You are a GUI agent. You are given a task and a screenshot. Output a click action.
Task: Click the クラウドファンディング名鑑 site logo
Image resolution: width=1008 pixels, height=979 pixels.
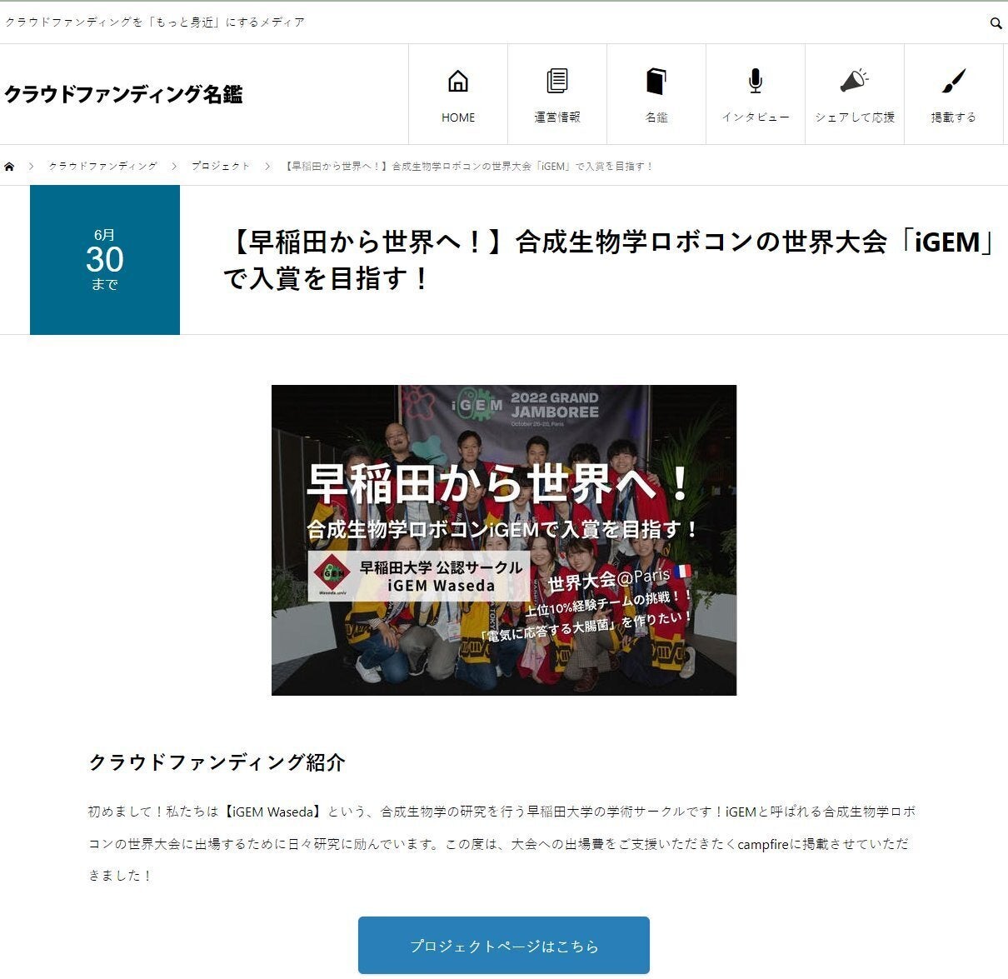(x=123, y=95)
